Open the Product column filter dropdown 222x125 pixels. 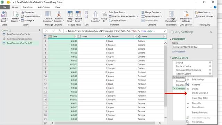tap(135, 36)
